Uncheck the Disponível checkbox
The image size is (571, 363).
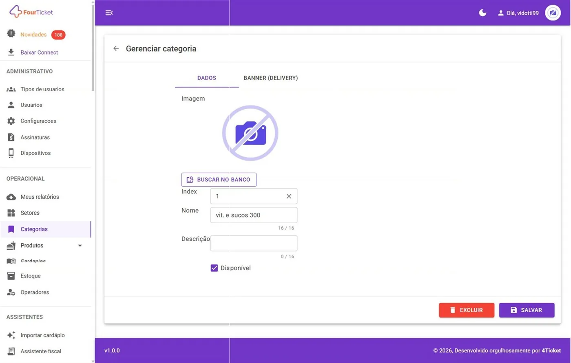tap(214, 268)
